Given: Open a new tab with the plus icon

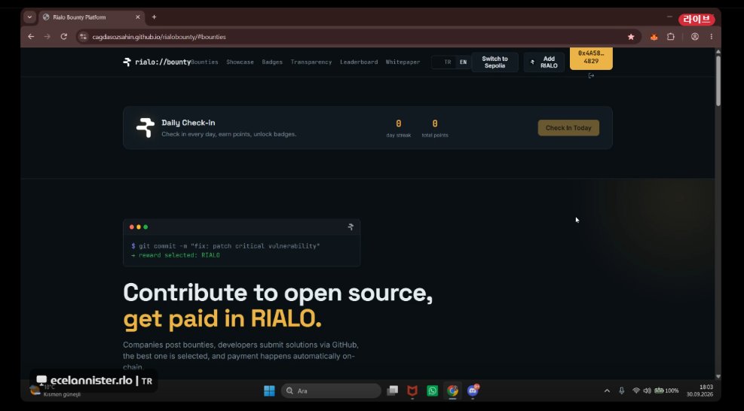Looking at the screenshot, I should (155, 17).
